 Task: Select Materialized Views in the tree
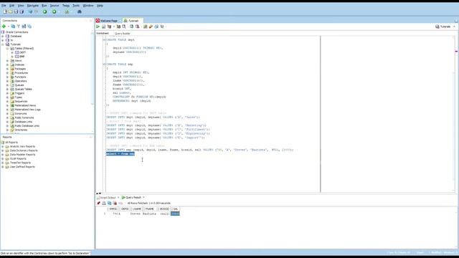coord(25,105)
